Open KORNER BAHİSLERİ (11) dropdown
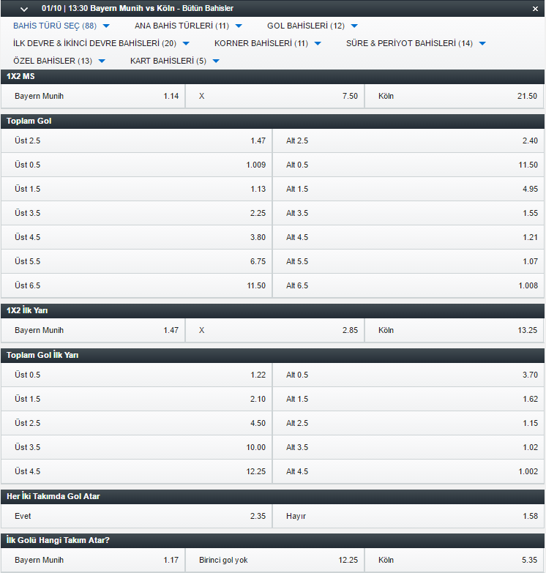 pyautogui.click(x=268, y=43)
